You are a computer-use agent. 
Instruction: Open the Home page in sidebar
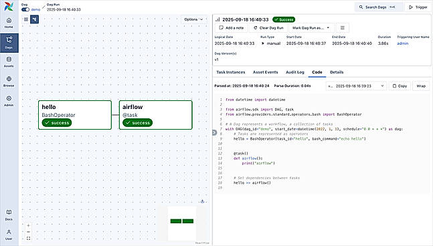[x=9, y=23]
